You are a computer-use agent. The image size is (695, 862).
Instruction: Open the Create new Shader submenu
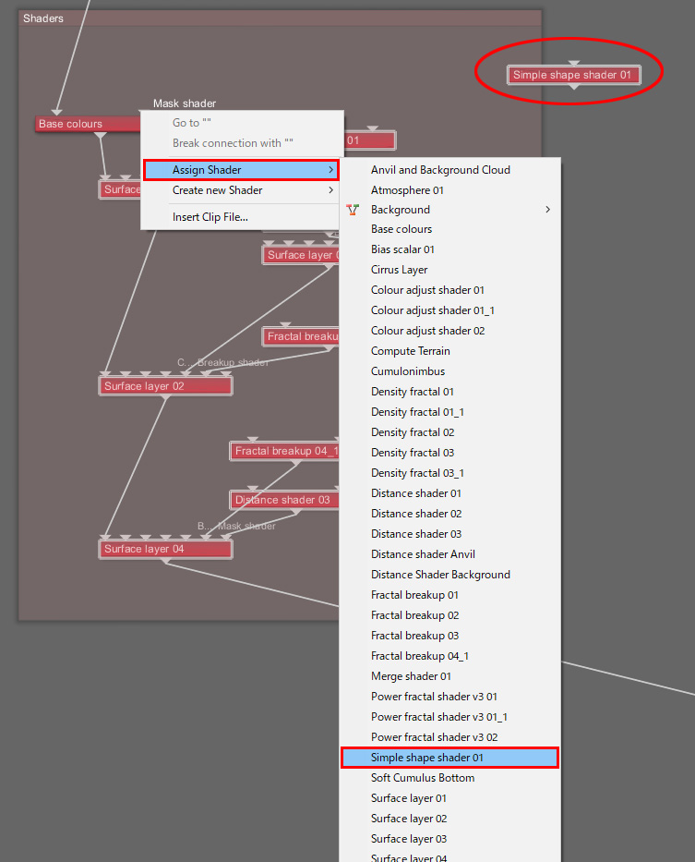(x=241, y=190)
